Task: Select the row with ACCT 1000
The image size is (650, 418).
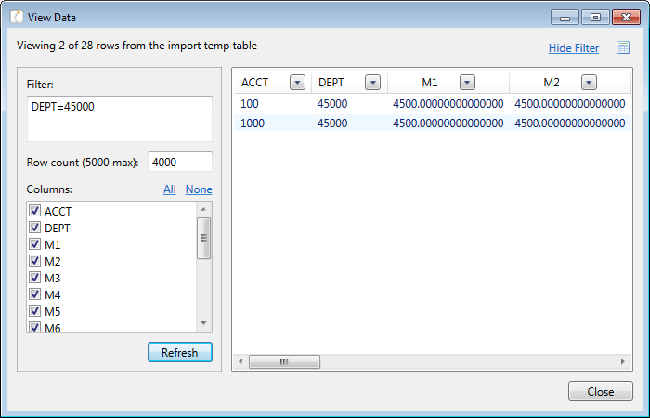Action: coord(433,124)
